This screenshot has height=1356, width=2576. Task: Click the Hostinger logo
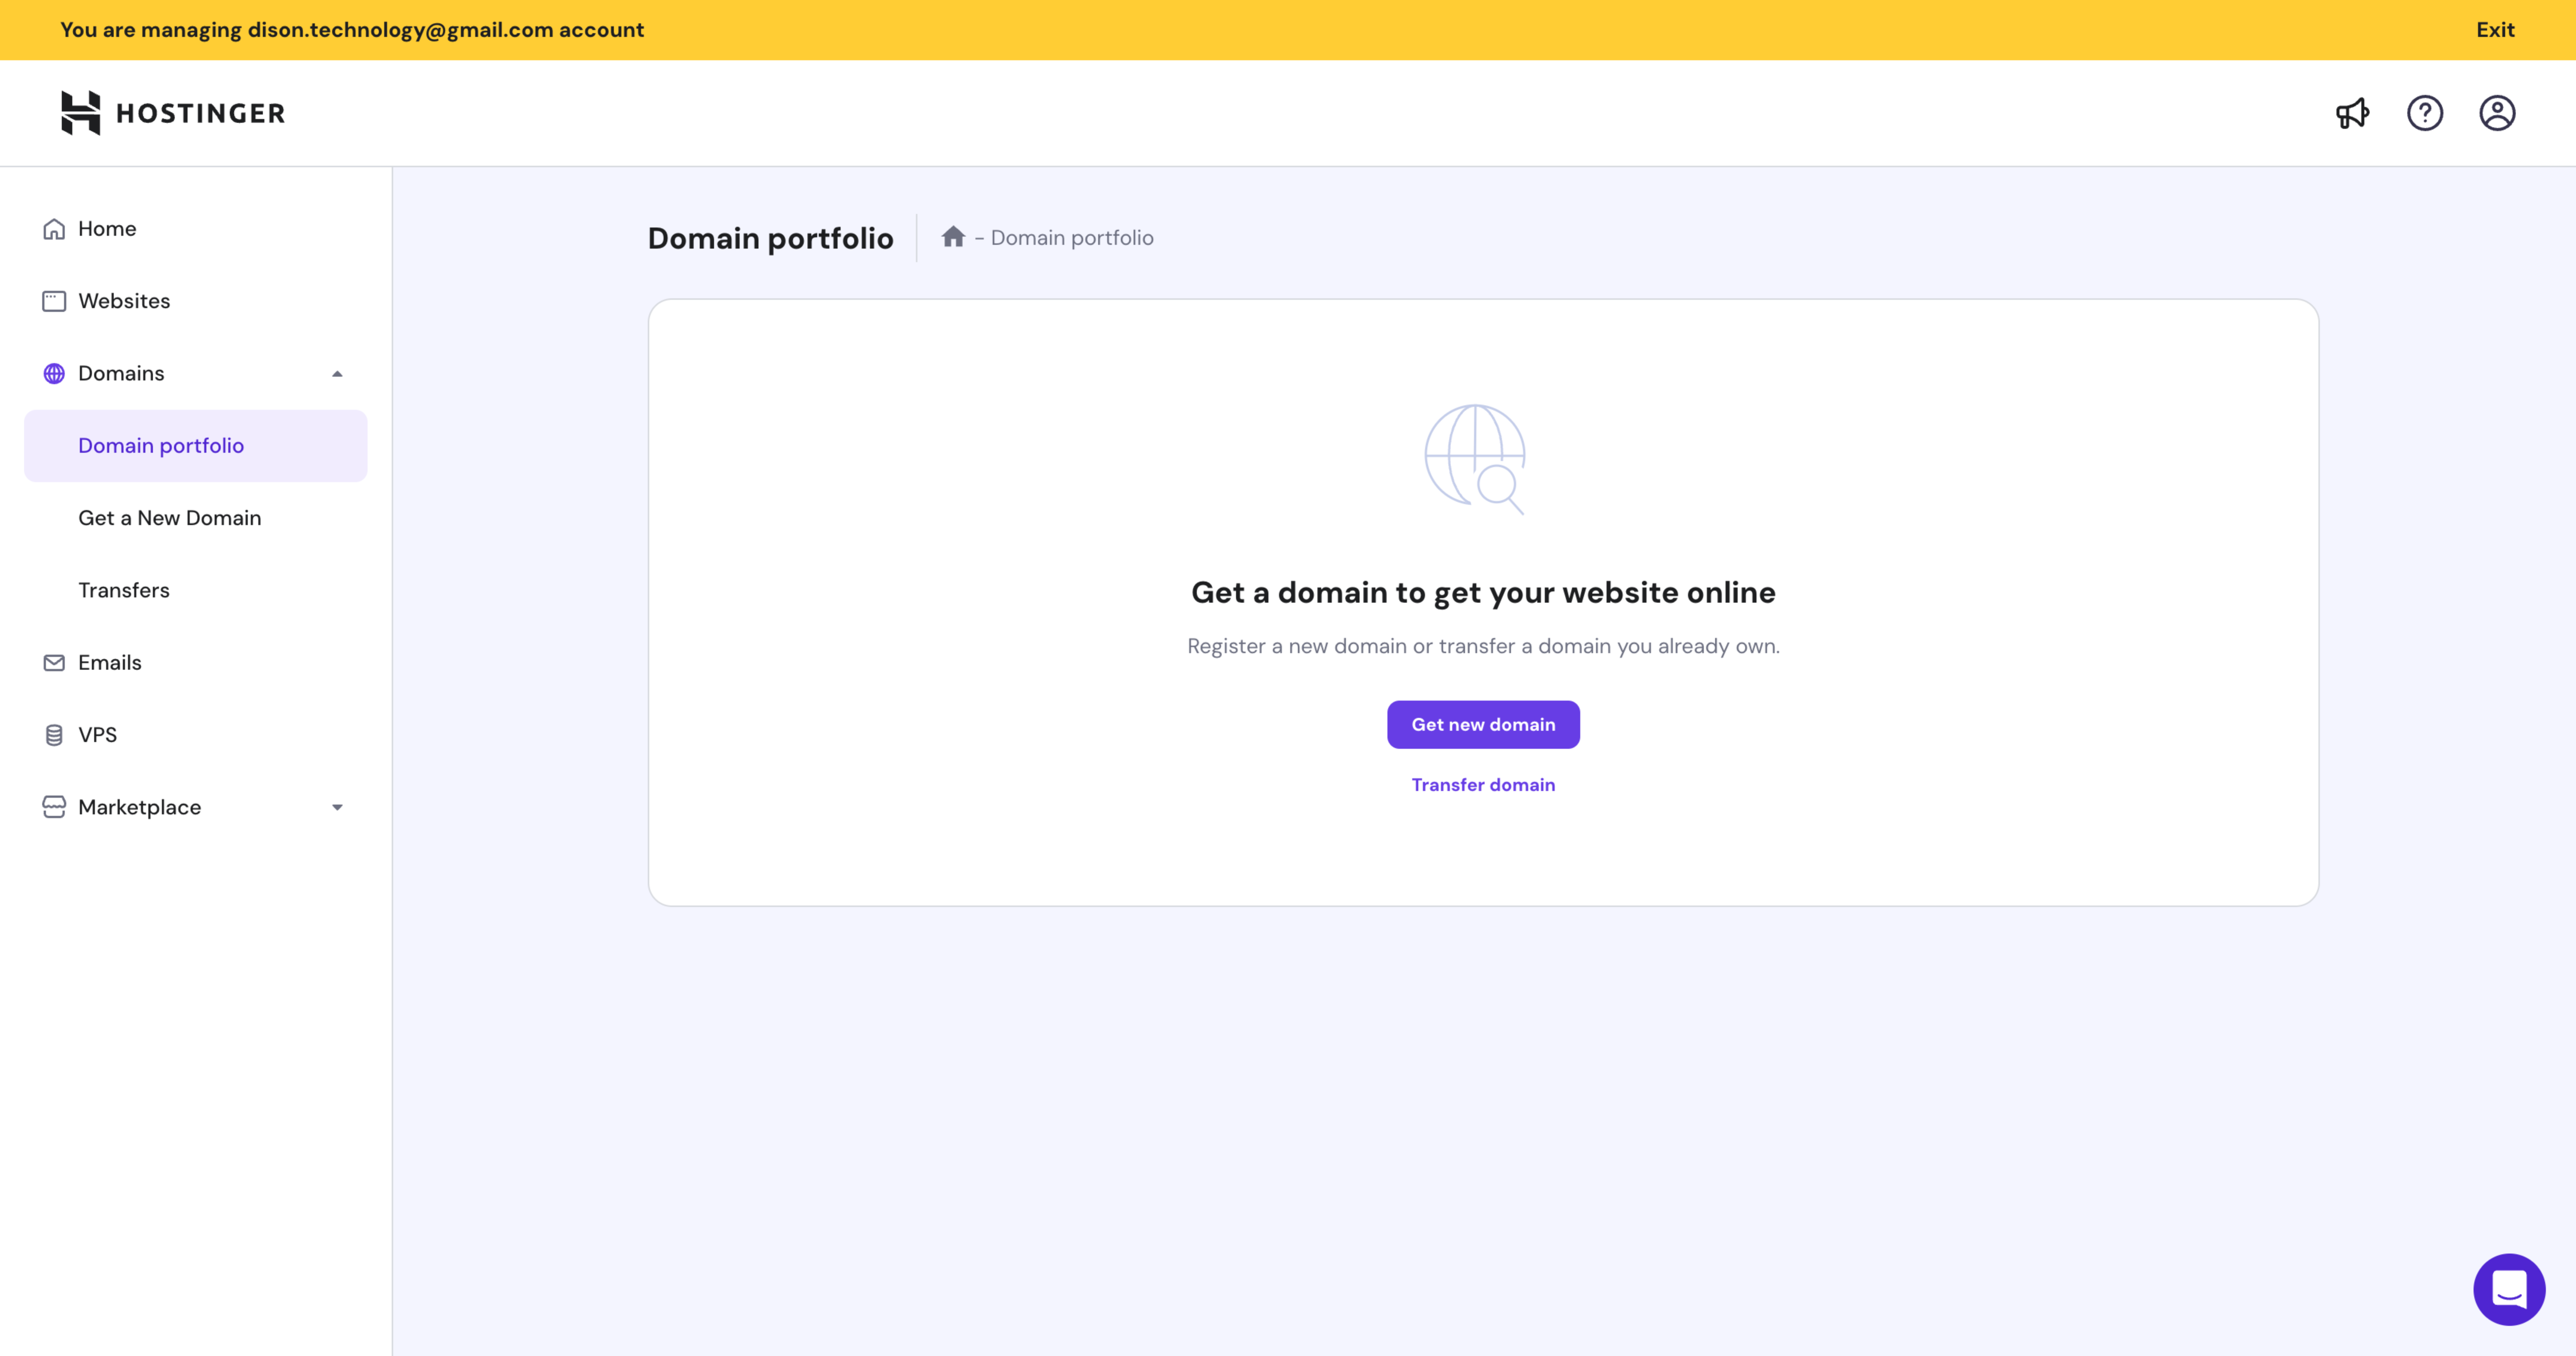tap(173, 113)
